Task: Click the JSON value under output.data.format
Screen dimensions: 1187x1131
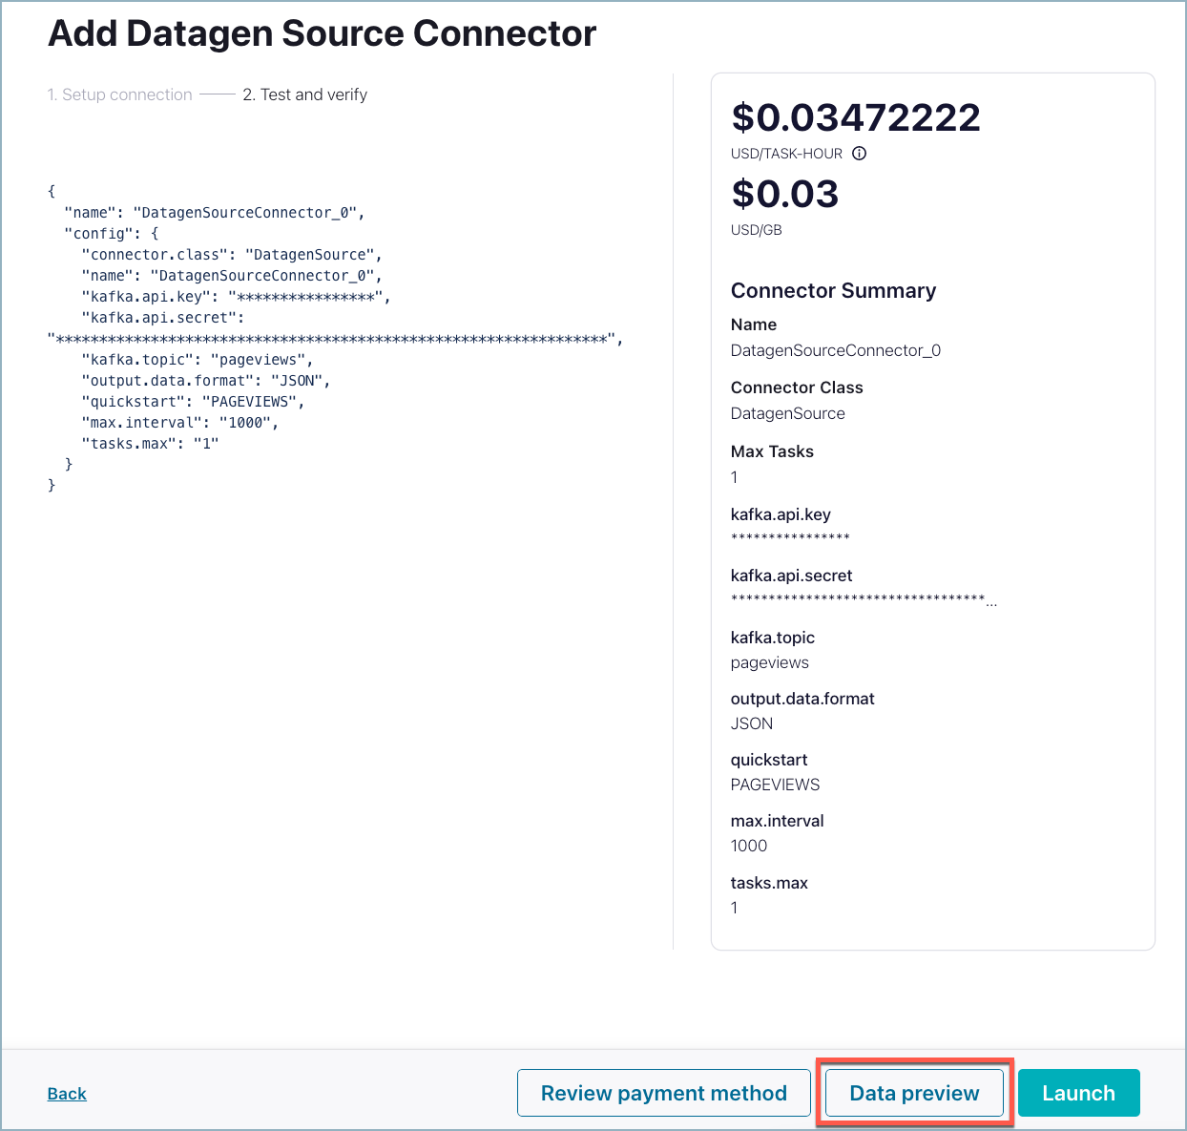Action: [752, 723]
